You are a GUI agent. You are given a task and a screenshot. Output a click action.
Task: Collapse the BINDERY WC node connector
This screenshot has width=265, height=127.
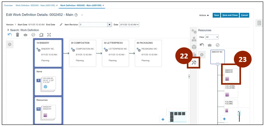coord(217,64)
